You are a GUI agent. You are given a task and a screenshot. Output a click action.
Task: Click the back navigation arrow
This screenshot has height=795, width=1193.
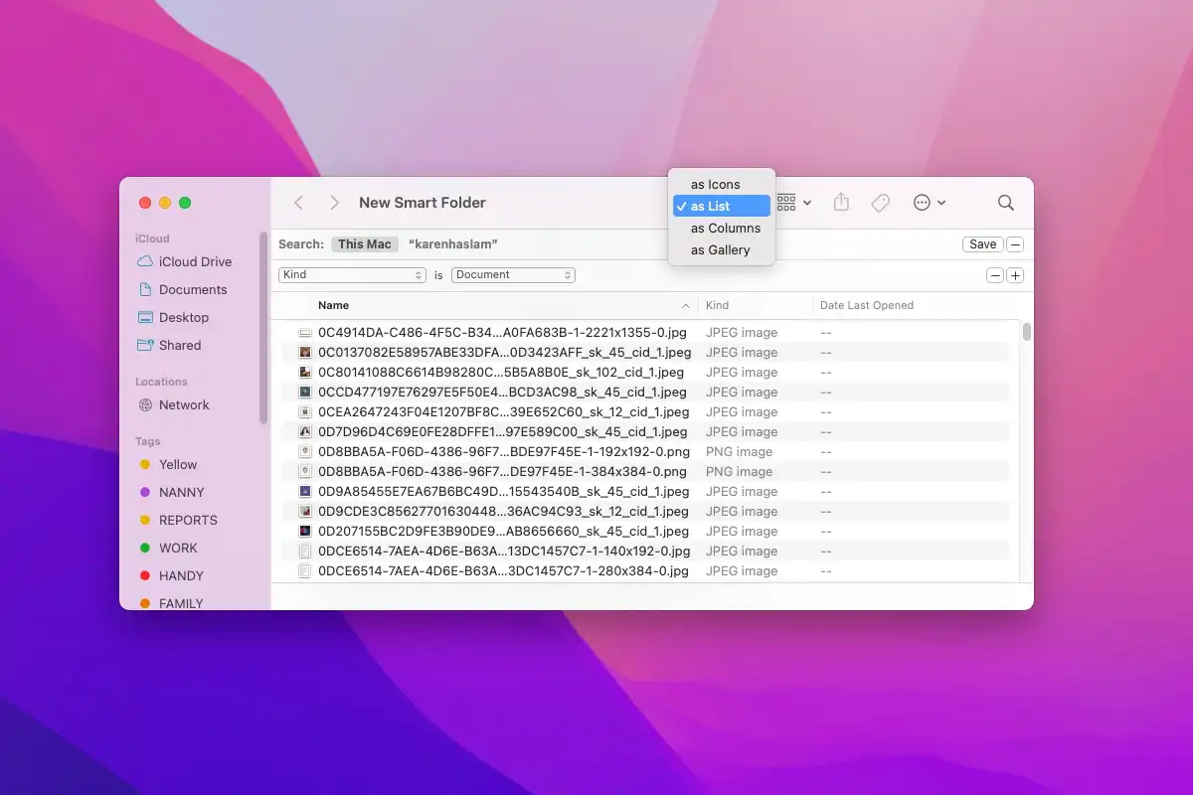pos(298,202)
